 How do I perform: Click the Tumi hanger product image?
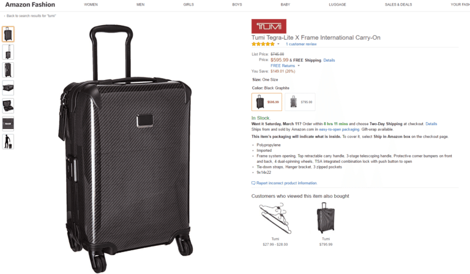(275, 218)
